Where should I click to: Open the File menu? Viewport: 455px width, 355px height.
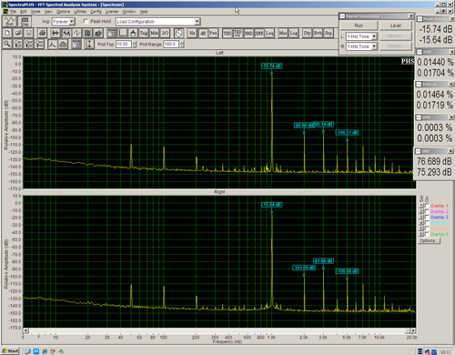(13, 12)
